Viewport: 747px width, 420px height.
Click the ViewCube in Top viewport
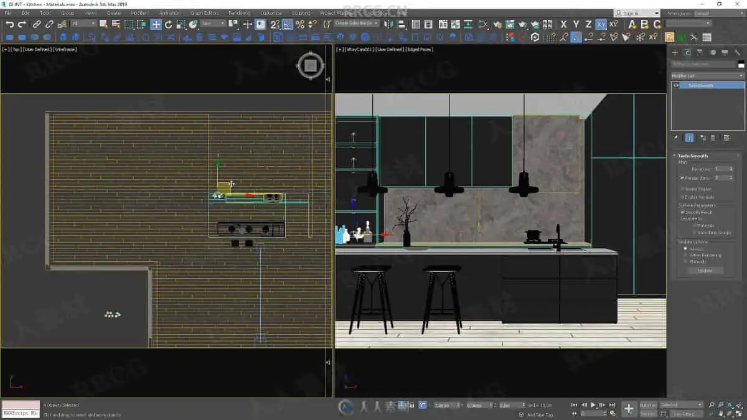[311, 66]
